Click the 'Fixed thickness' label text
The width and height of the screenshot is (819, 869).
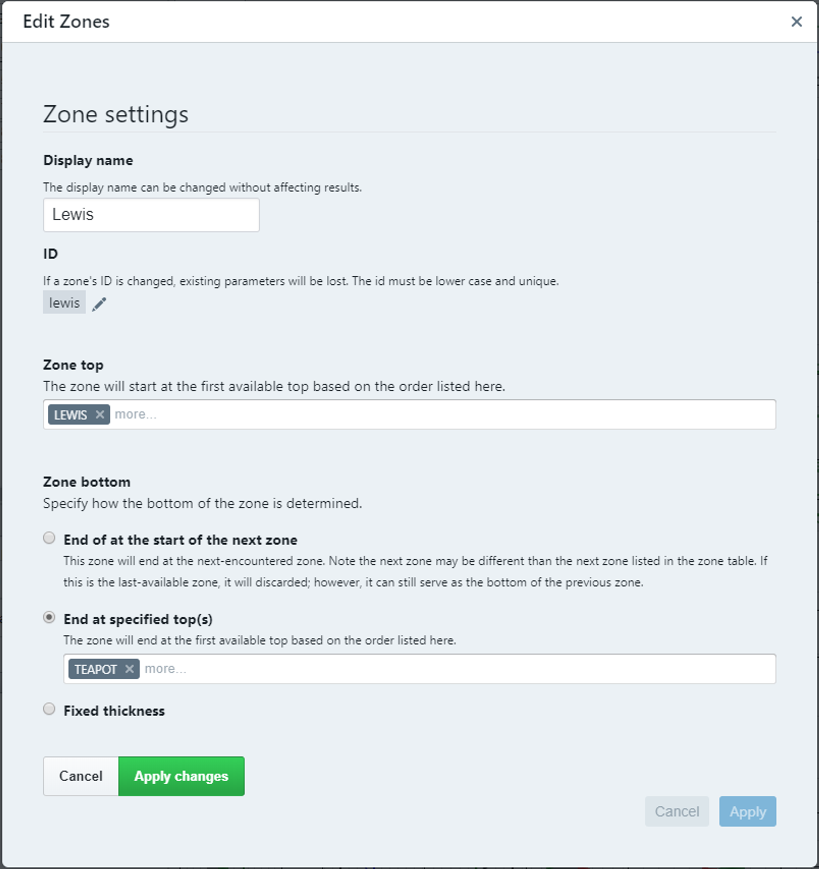click(x=114, y=711)
